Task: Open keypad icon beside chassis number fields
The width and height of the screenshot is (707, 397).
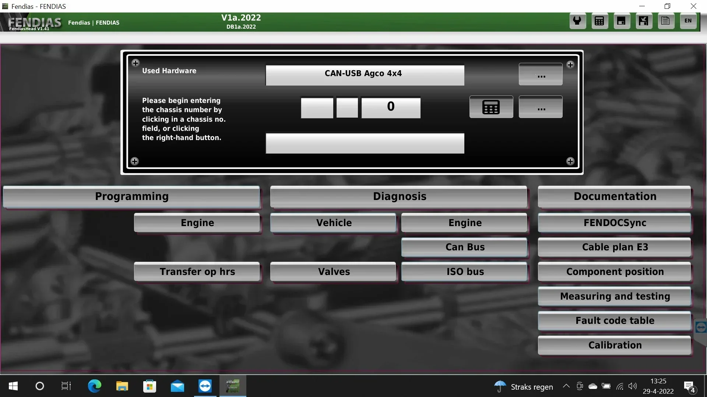Action: [491, 107]
